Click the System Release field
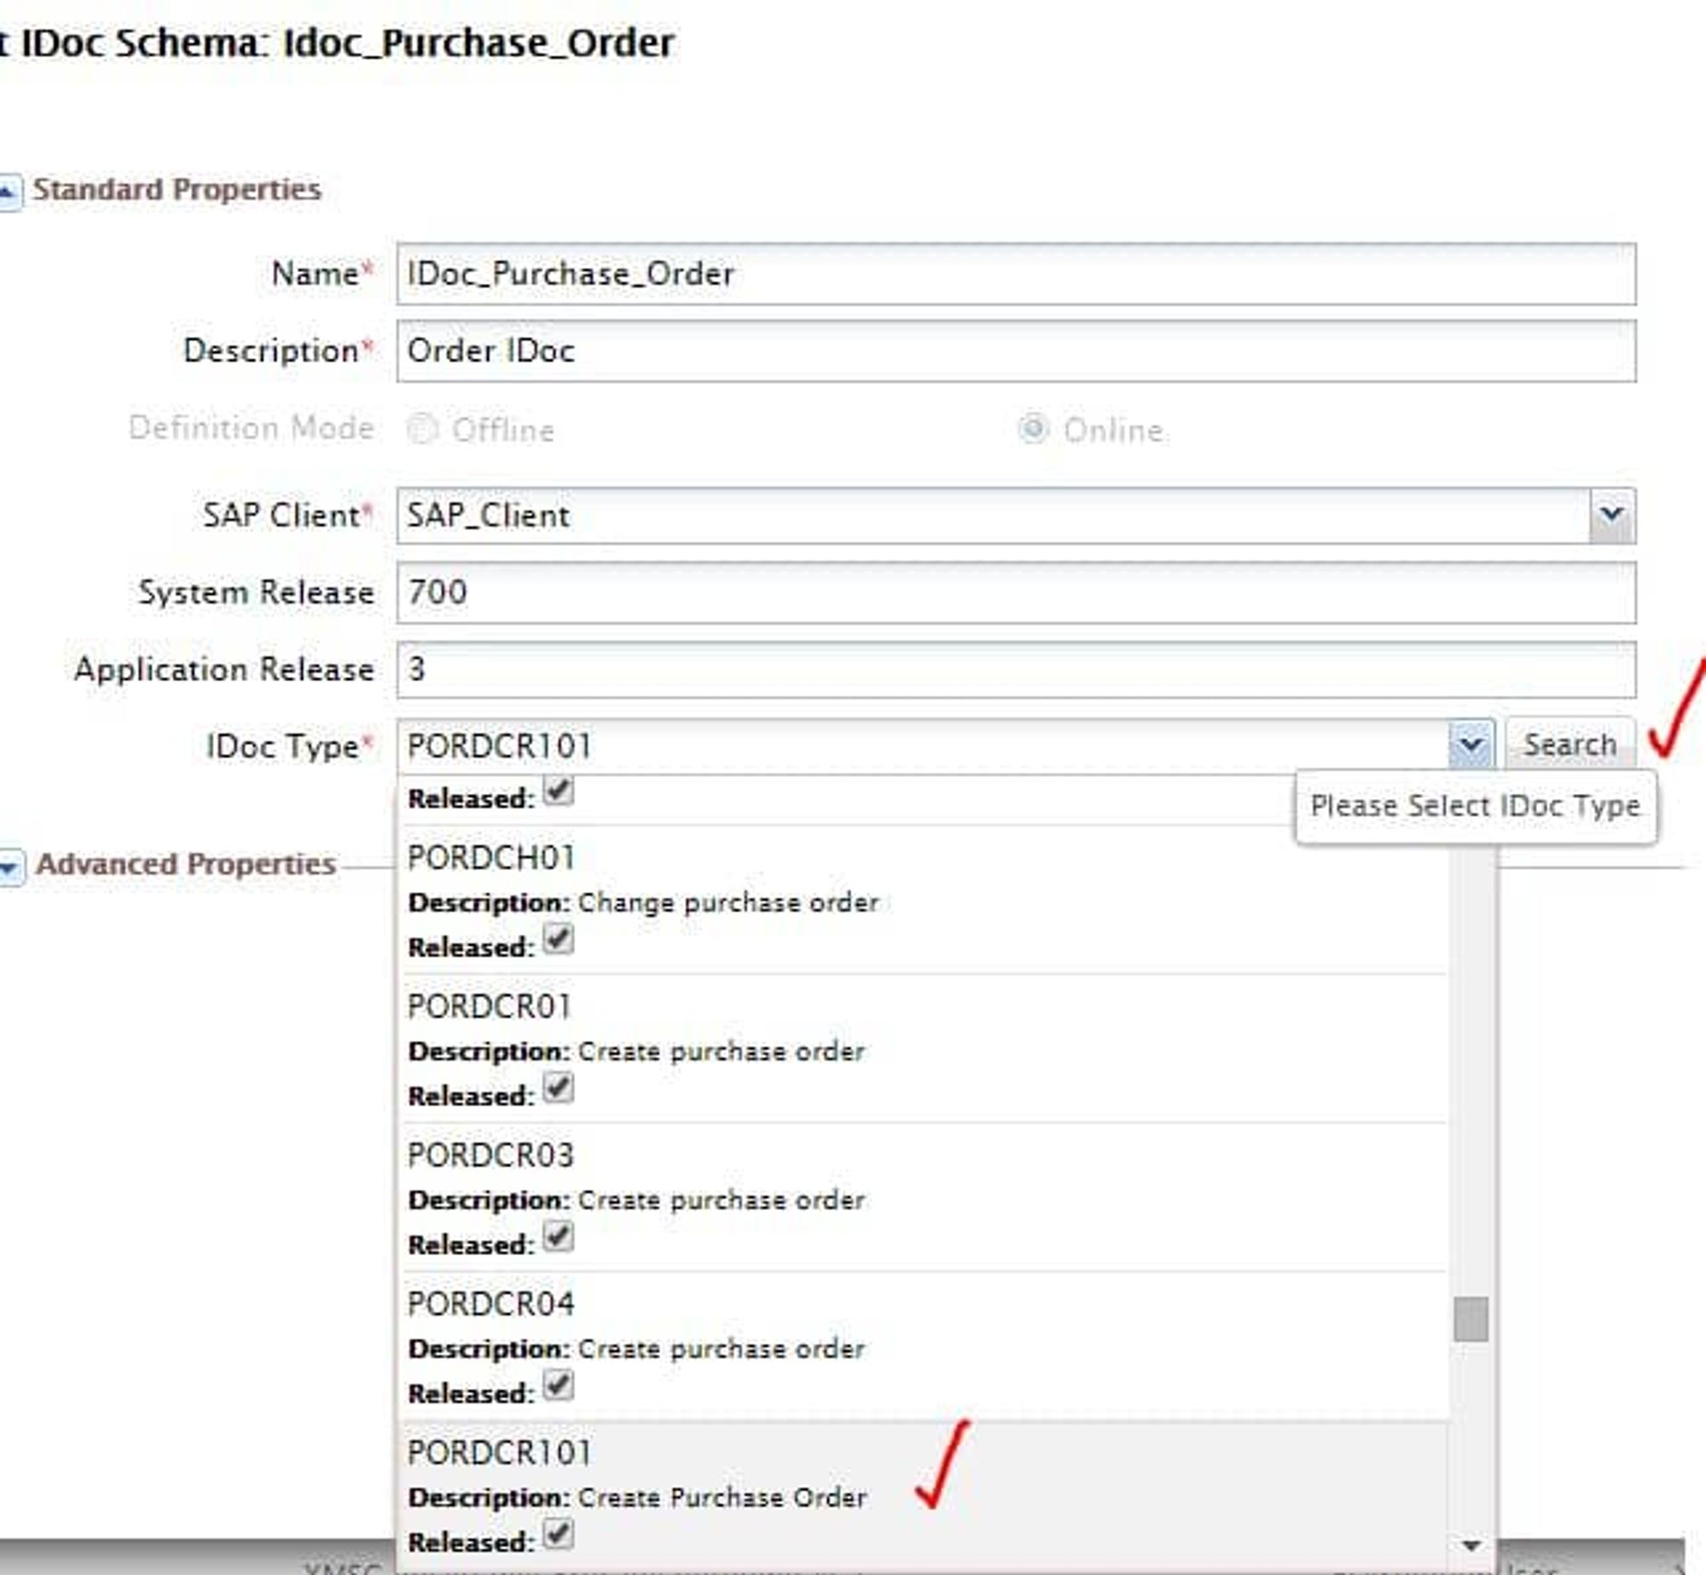 point(1015,592)
